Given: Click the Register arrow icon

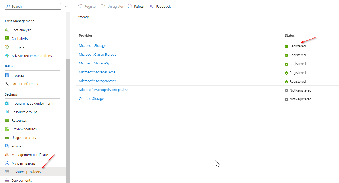Looking at the screenshot, I should click(80, 6).
